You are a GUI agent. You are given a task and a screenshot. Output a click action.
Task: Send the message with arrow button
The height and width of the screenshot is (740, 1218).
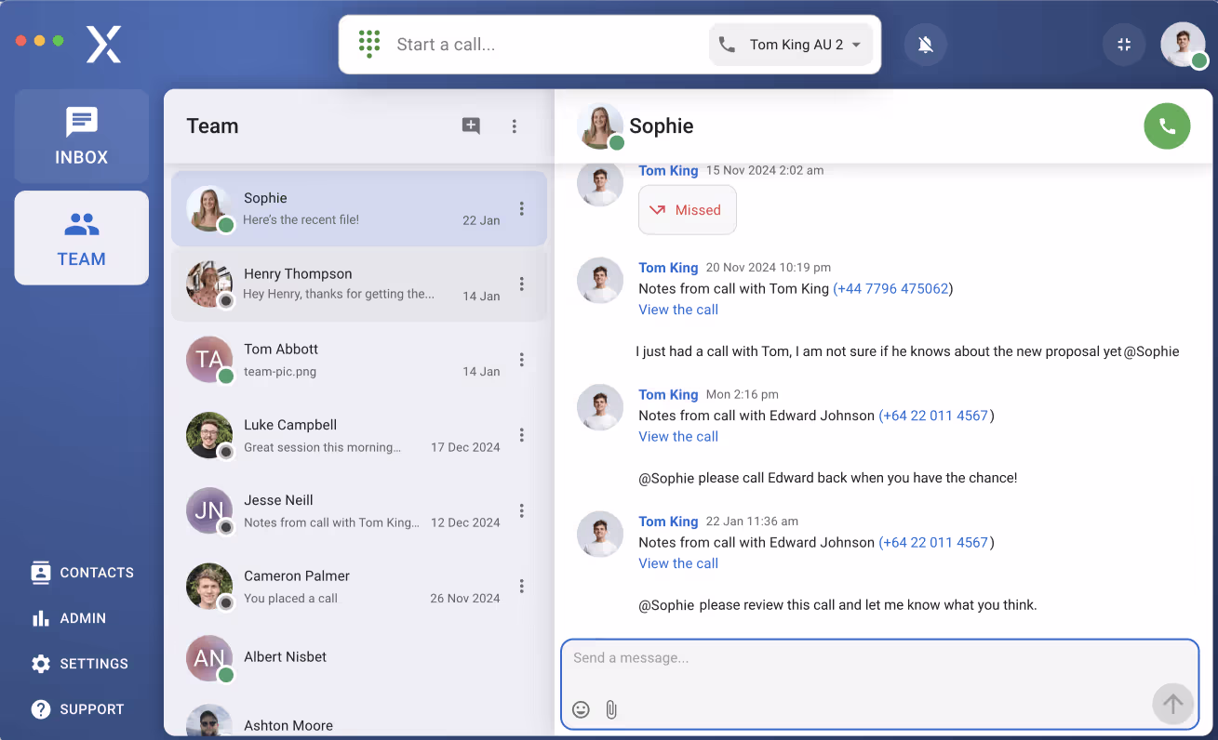1172,704
